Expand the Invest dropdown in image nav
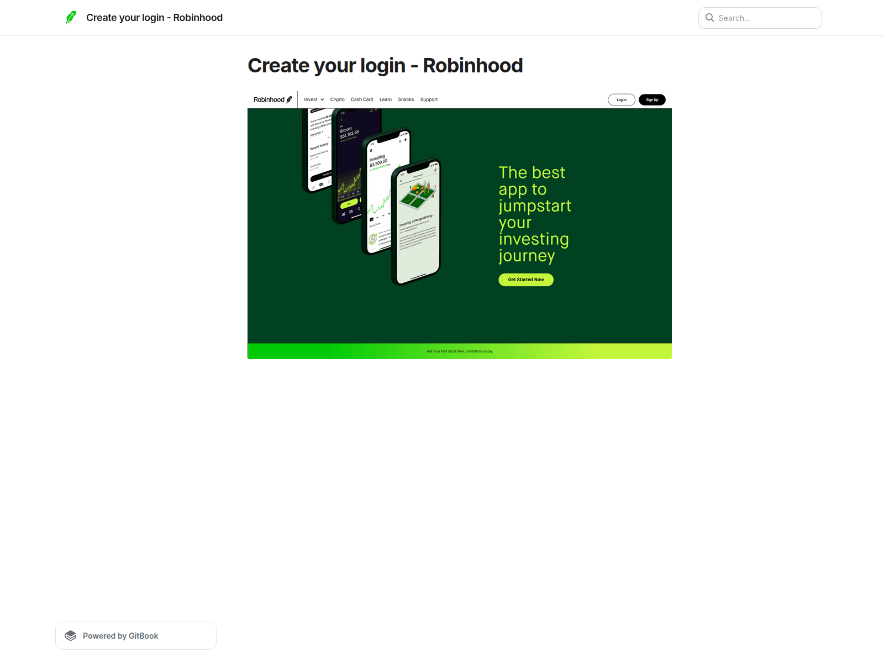 pos(314,99)
